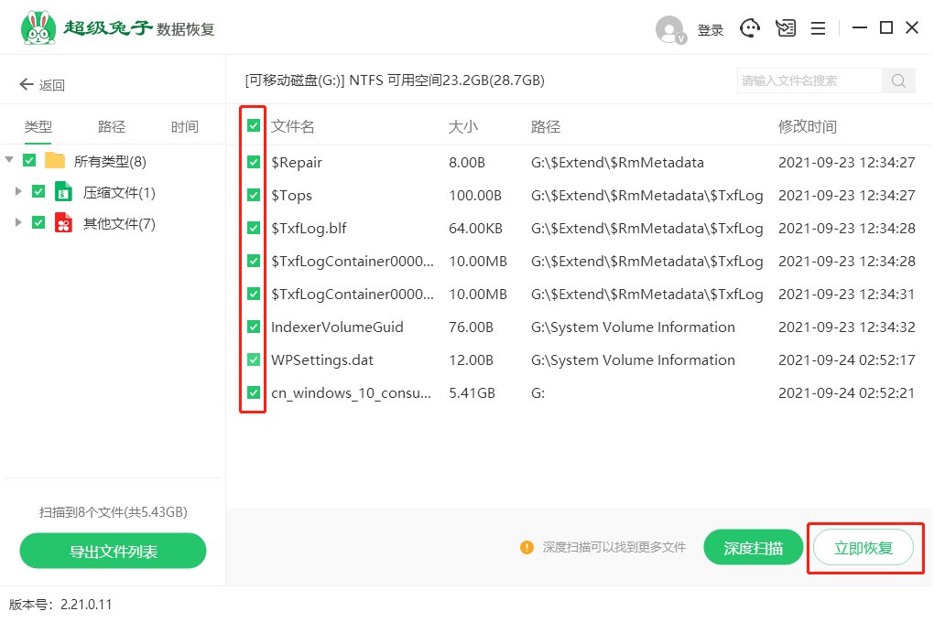Toggle the WPSettings.dat checkbox off
The image size is (934, 622).
(253, 359)
